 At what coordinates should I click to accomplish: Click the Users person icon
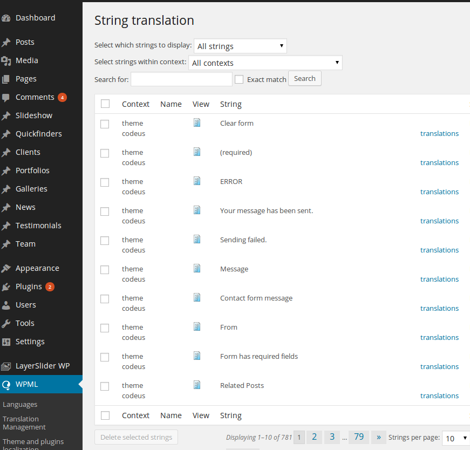[x=6, y=305]
